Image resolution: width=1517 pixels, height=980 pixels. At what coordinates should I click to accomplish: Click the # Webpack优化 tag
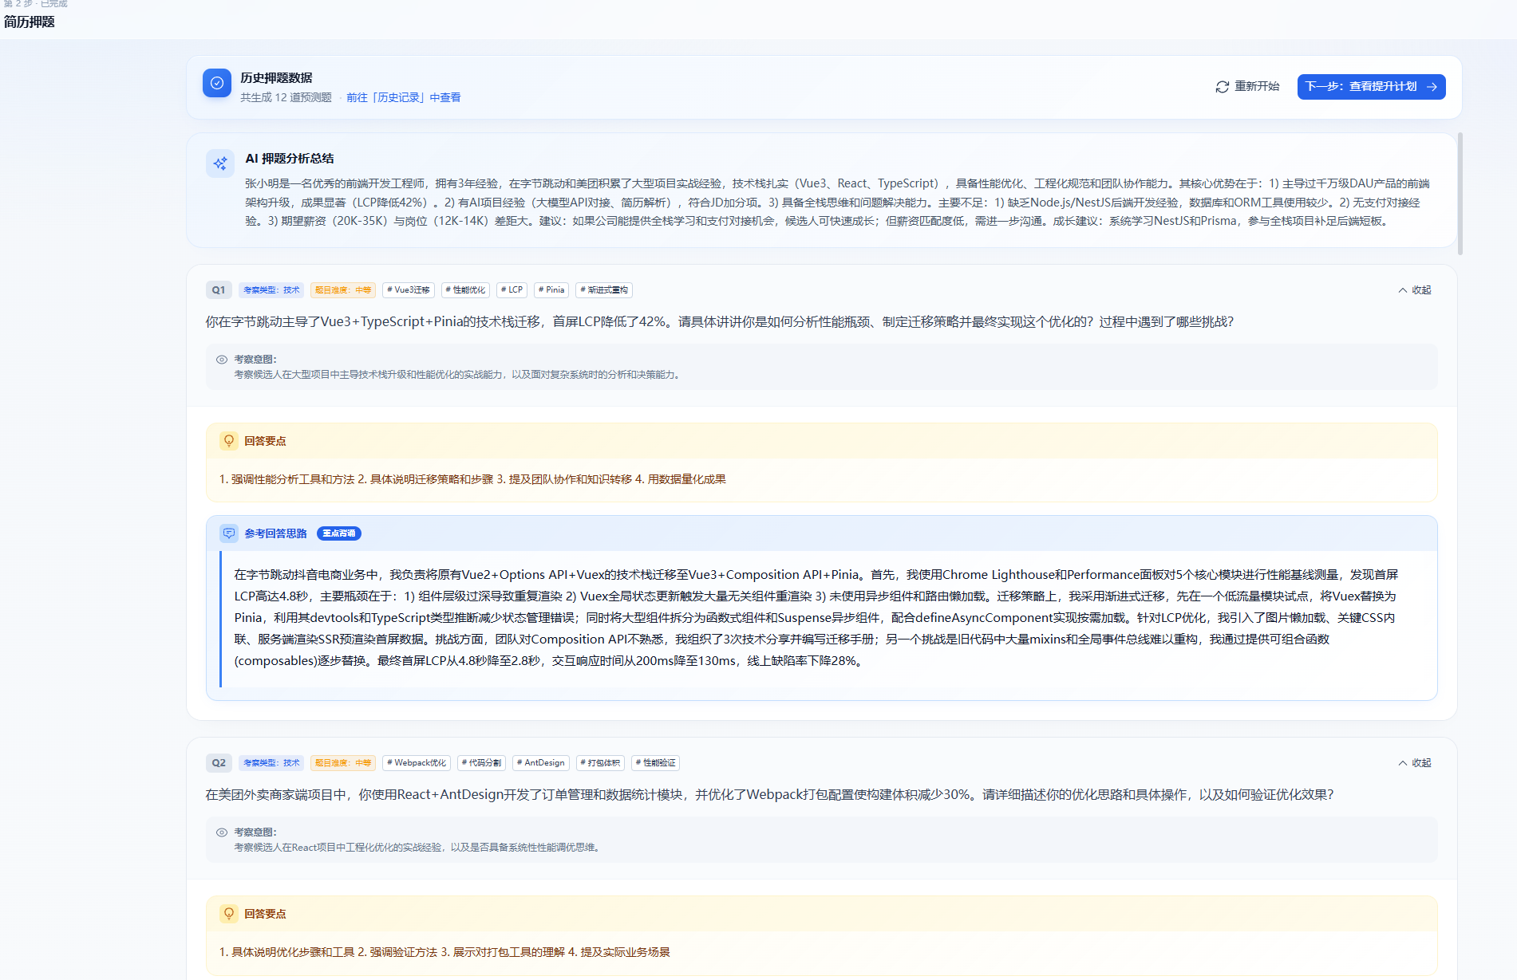click(x=417, y=763)
